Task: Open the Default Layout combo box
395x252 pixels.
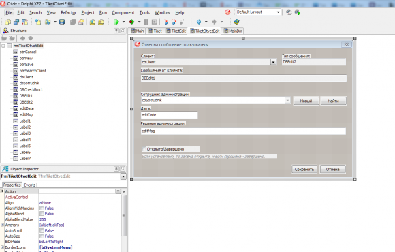Action: 278,12
